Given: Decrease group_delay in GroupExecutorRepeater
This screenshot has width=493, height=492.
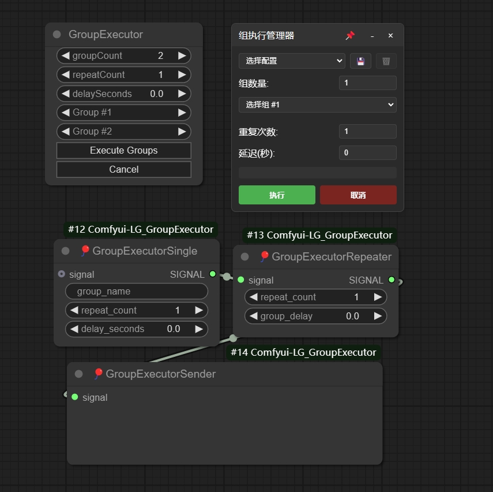Looking at the screenshot, I should 253,316.
